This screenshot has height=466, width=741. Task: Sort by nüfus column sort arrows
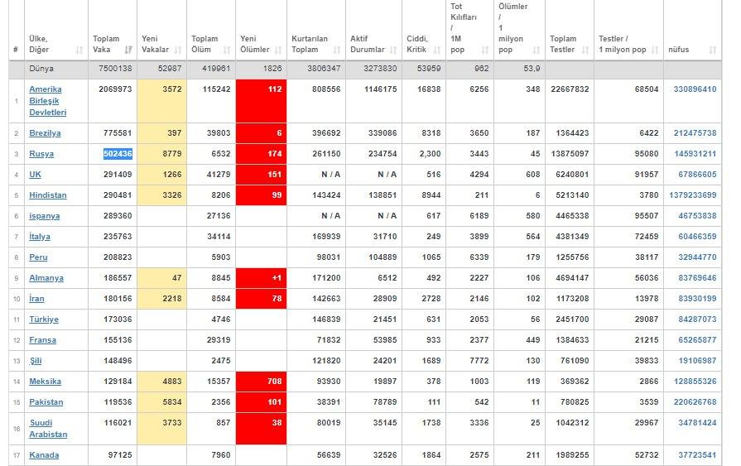713,50
